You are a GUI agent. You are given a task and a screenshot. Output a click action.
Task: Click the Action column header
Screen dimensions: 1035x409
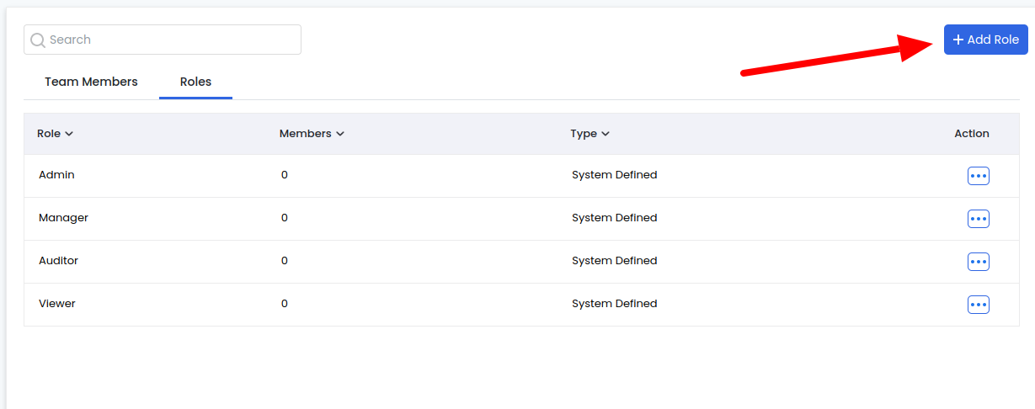click(971, 134)
